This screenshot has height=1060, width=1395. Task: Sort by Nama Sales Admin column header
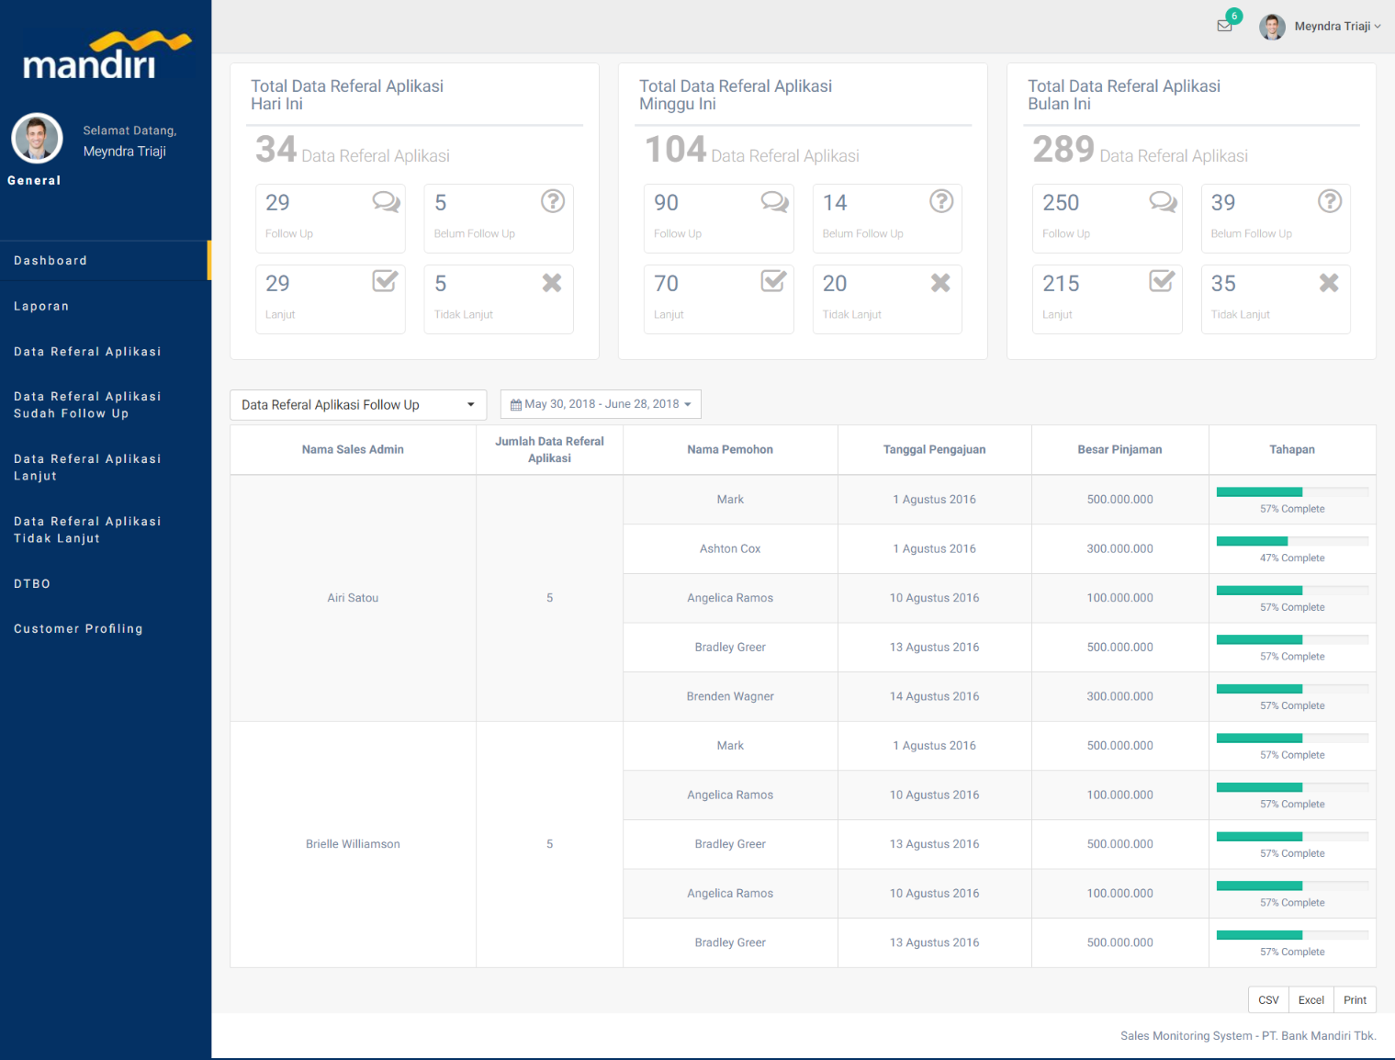click(353, 450)
